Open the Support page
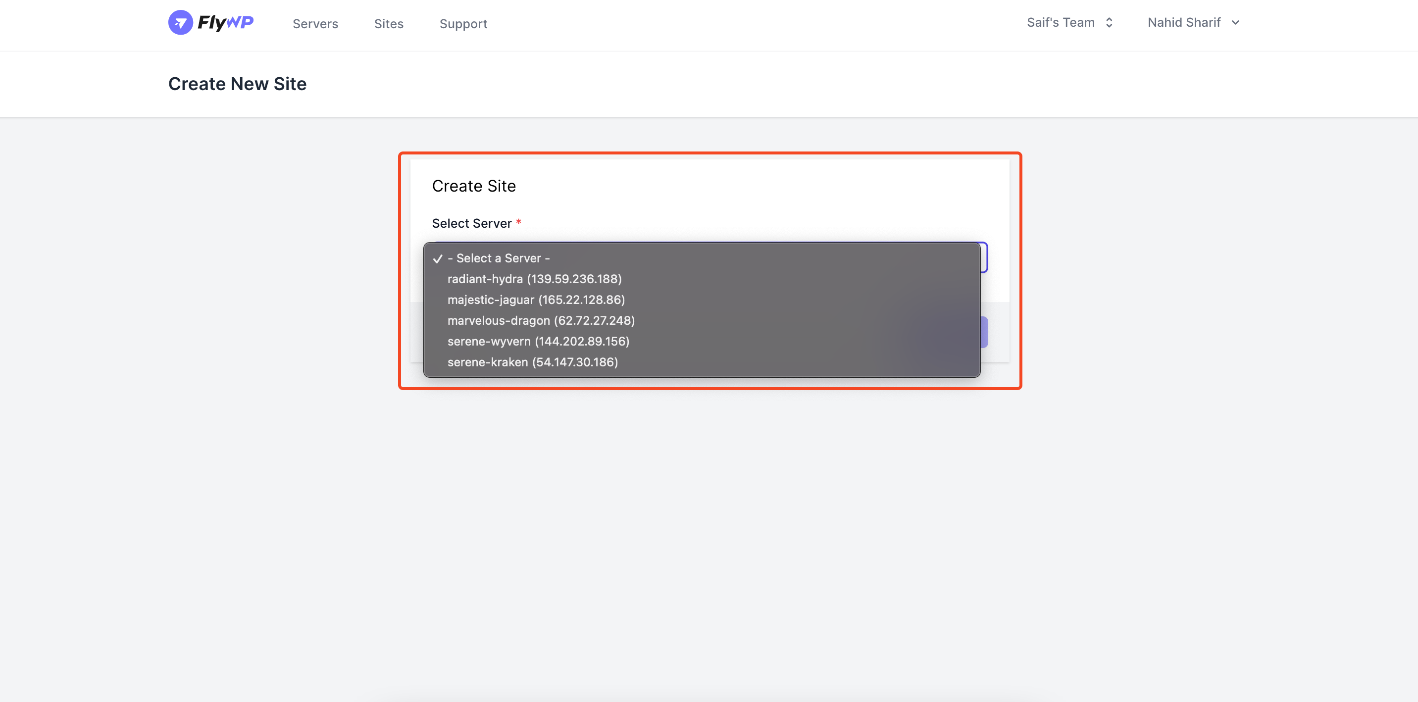This screenshot has height=702, width=1418. [x=463, y=24]
